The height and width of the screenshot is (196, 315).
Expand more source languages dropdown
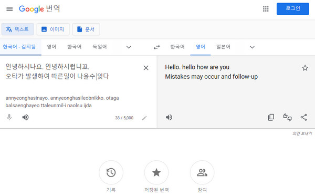[129, 47]
